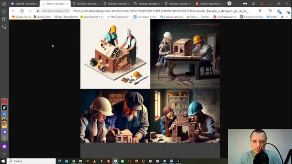Open File Explorer from the taskbar
The width and height of the screenshot is (292, 164).
pyautogui.click(x=81, y=161)
